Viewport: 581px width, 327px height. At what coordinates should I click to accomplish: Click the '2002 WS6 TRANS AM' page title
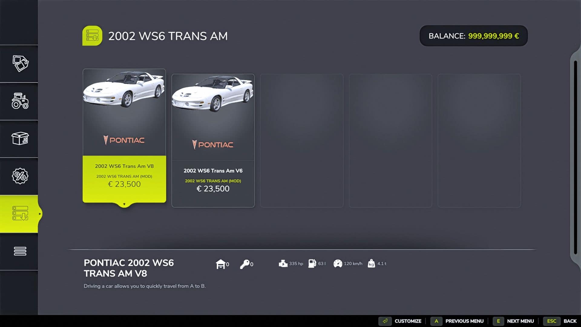(168, 36)
